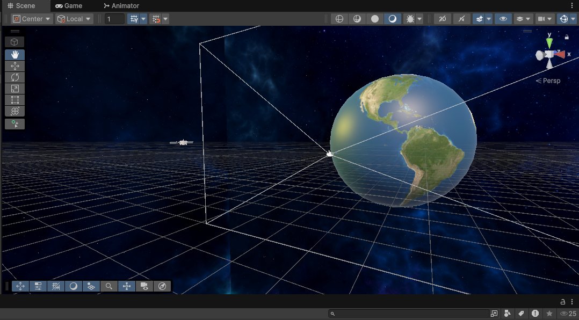
Task: Open the Center pivot dropdown
Action: (x=32, y=19)
